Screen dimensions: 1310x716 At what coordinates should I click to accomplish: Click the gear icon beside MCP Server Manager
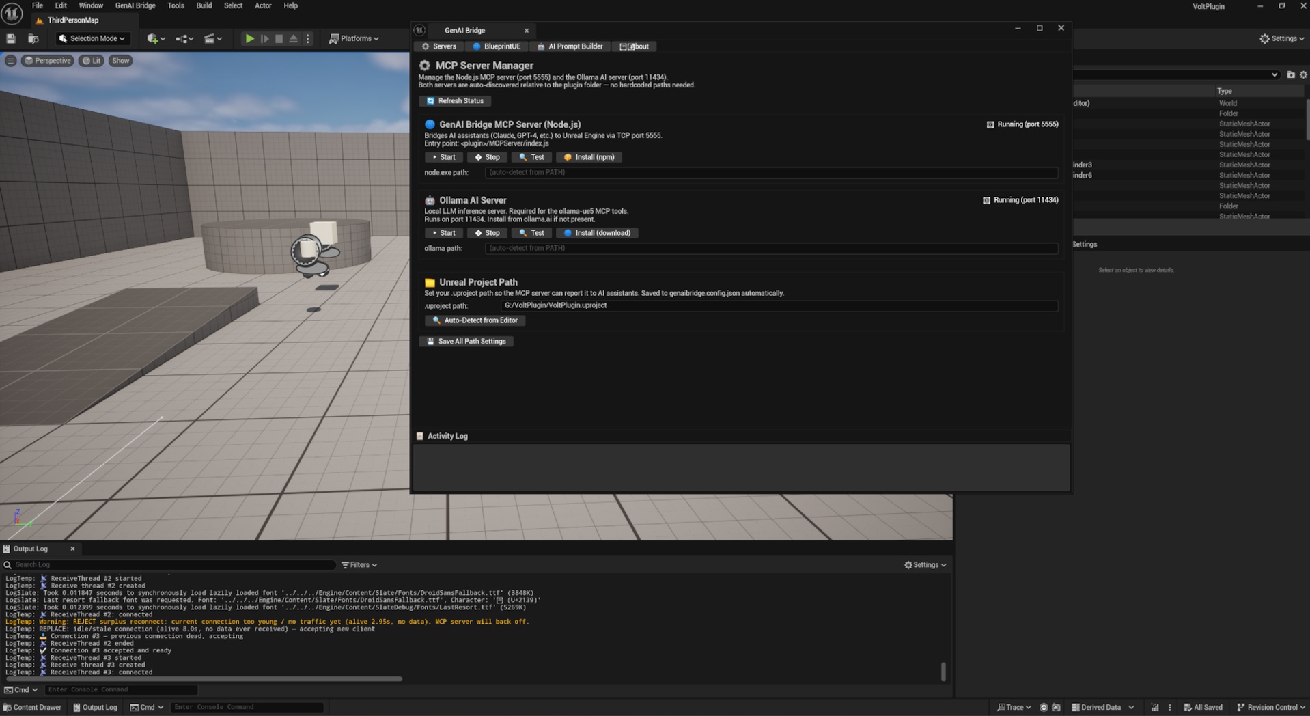tap(425, 66)
